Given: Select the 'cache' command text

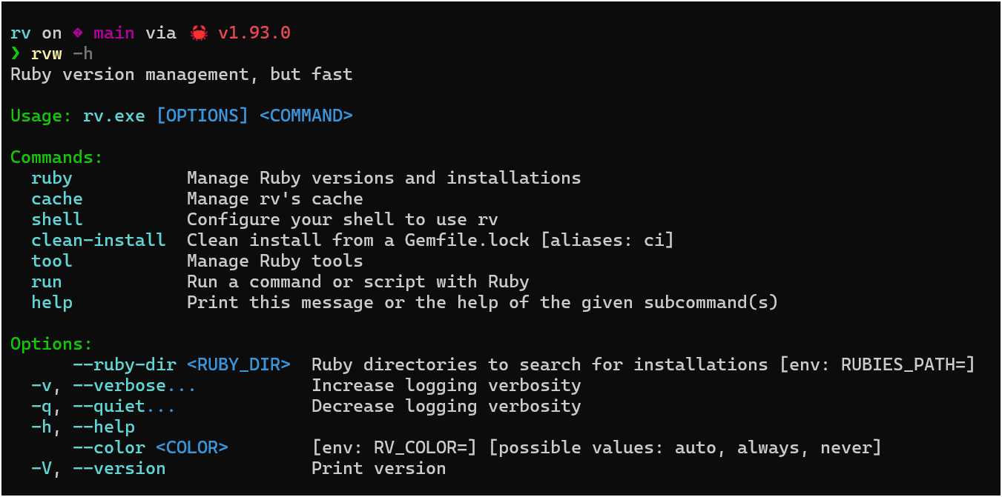Looking at the screenshot, I should tap(57, 199).
